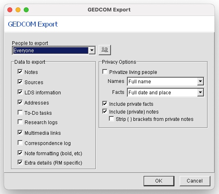The image size is (219, 194).
Task: Dismiss dialog with Cancel button
Action: (195, 181)
